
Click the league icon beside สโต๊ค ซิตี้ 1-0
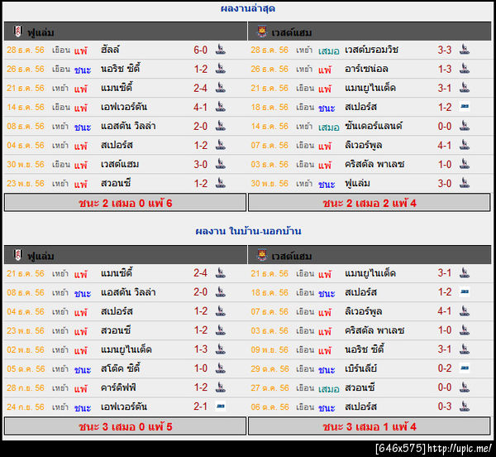(220, 368)
